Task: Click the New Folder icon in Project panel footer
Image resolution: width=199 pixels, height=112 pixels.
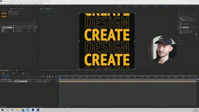Action: click(x=4, y=71)
